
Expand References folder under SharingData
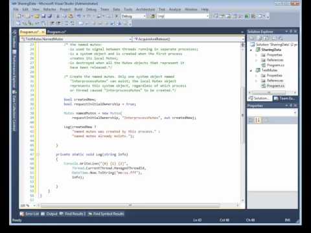coord(257,60)
